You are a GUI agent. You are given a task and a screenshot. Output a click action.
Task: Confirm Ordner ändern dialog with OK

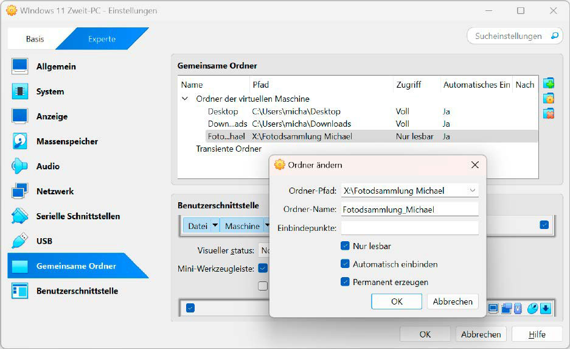click(397, 301)
